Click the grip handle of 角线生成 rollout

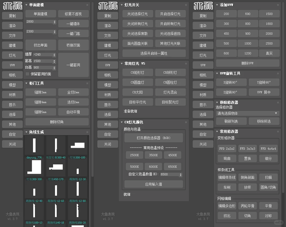coord(87,132)
